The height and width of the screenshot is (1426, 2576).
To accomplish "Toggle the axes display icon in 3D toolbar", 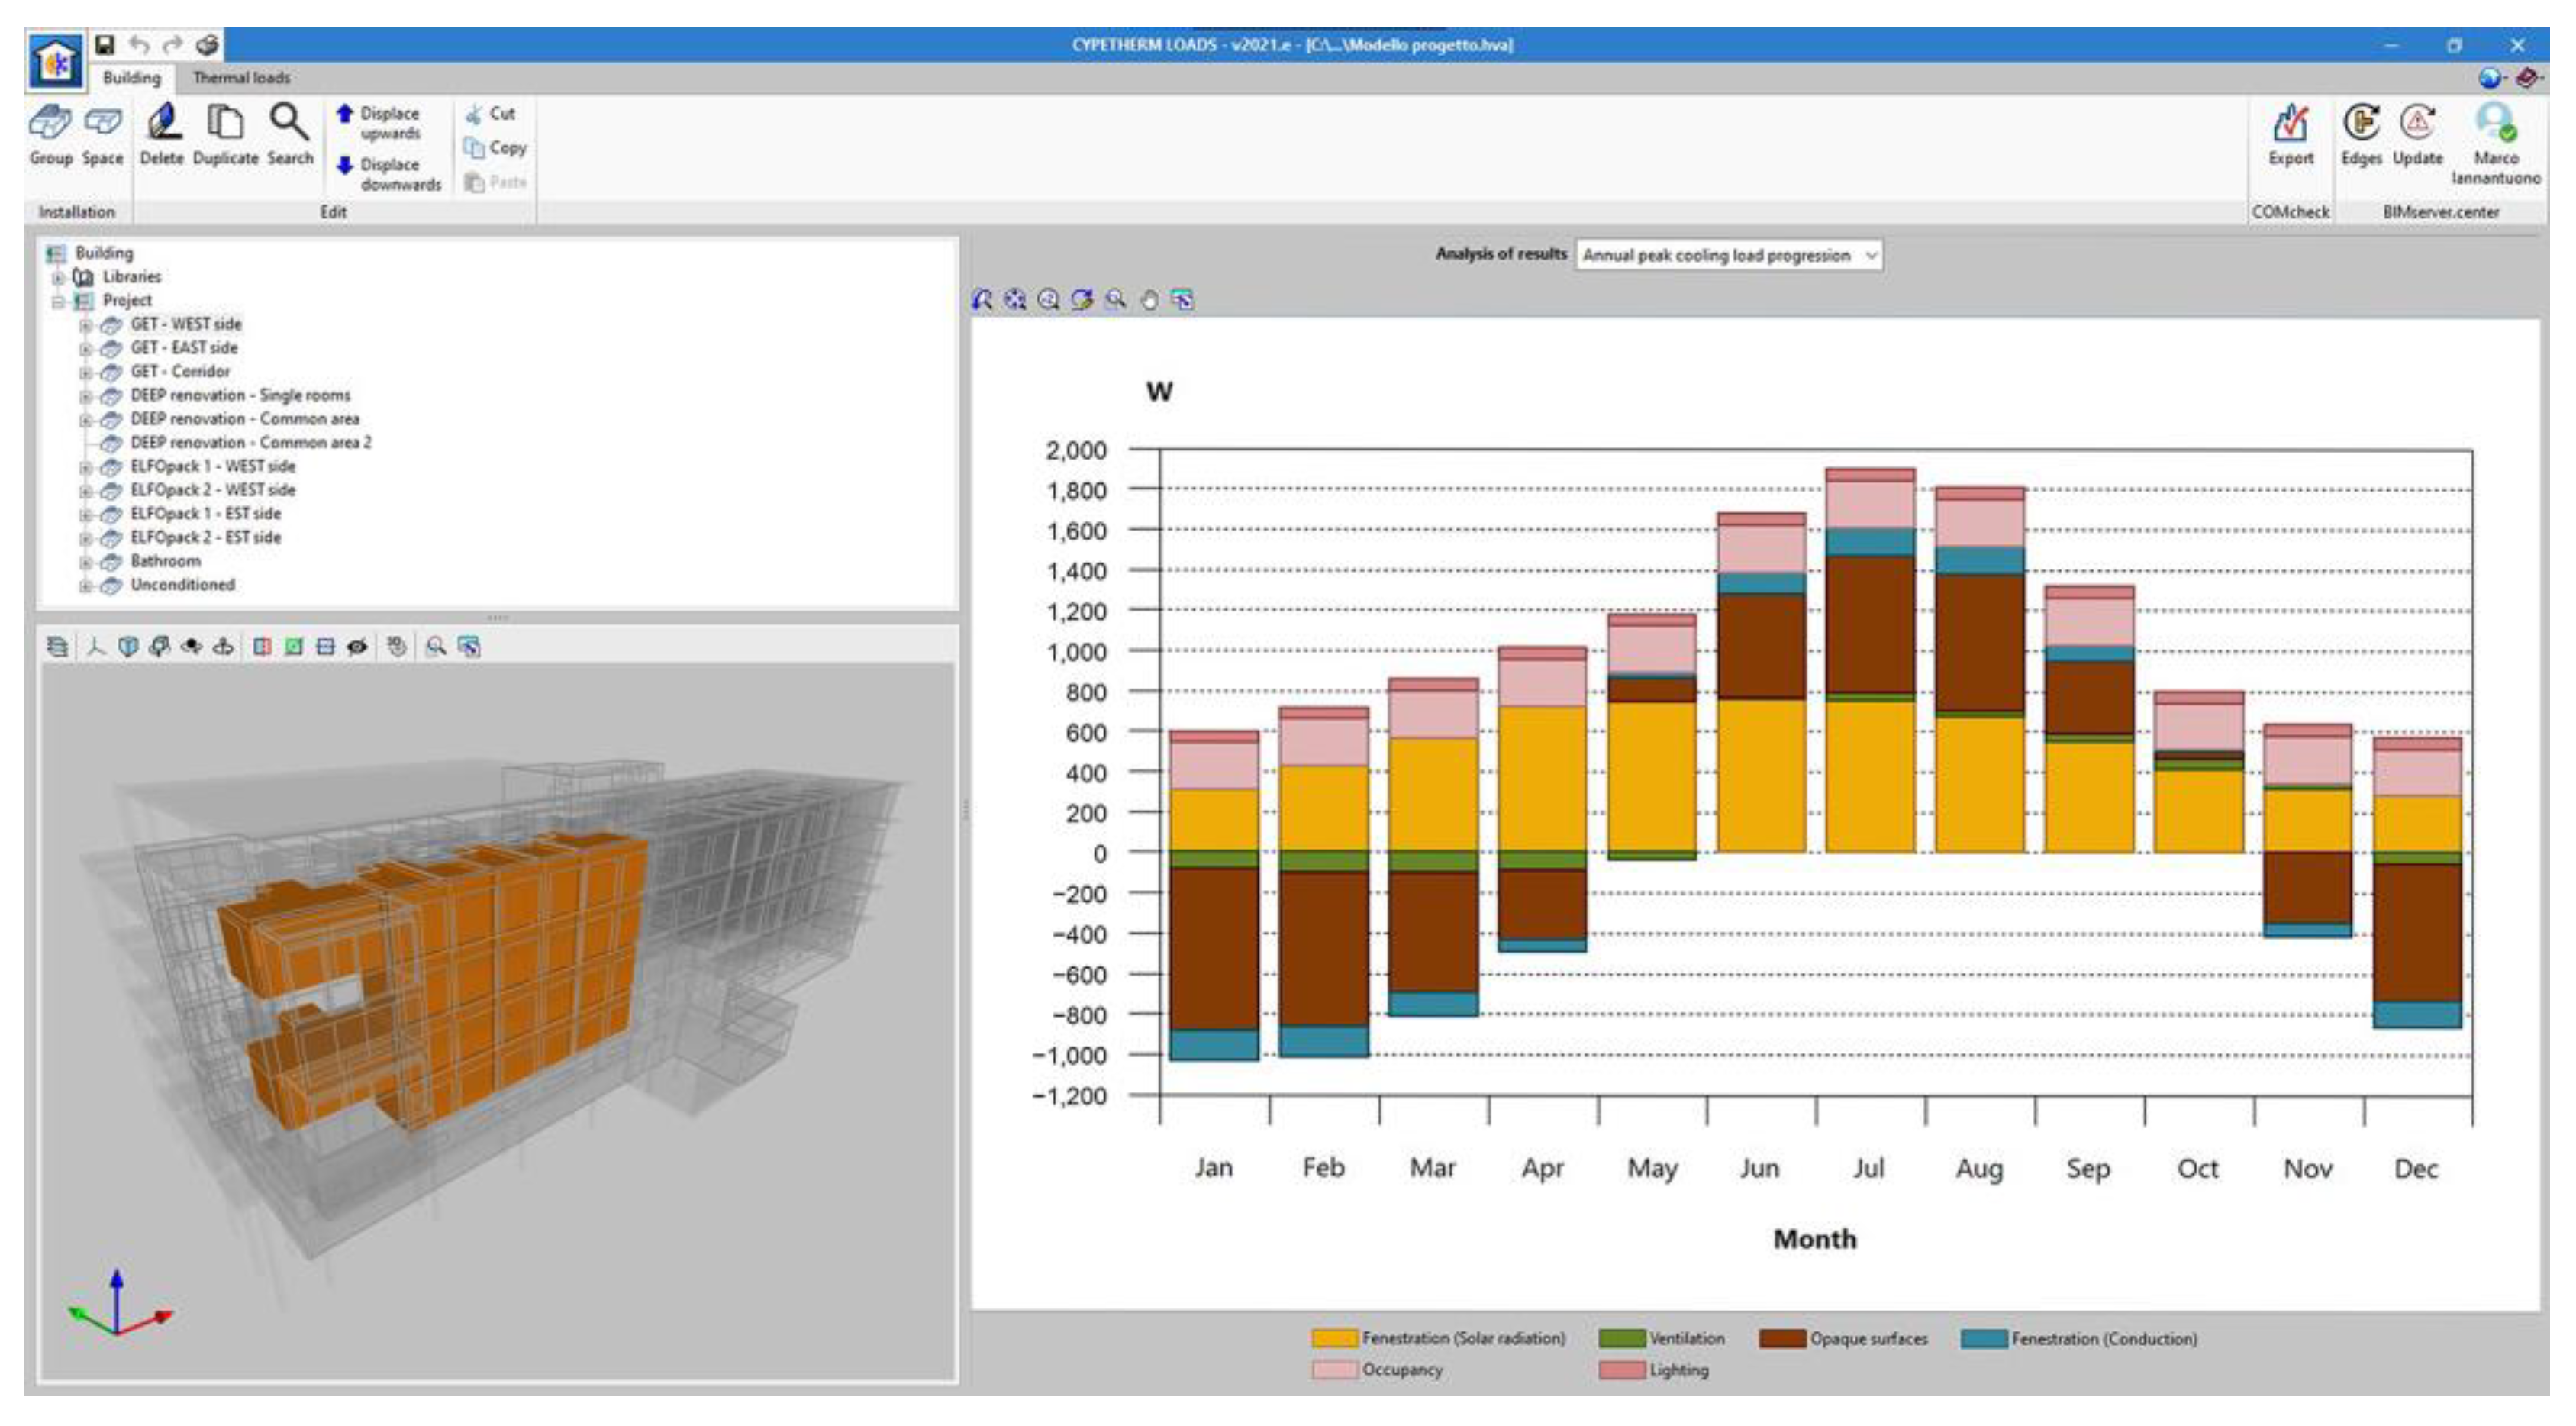I will pyautogui.click(x=96, y=647).
